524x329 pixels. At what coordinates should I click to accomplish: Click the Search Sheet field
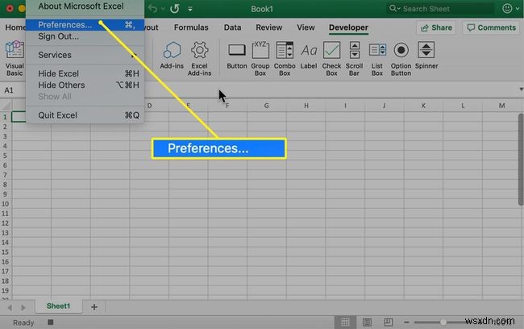tap(440, 8)
